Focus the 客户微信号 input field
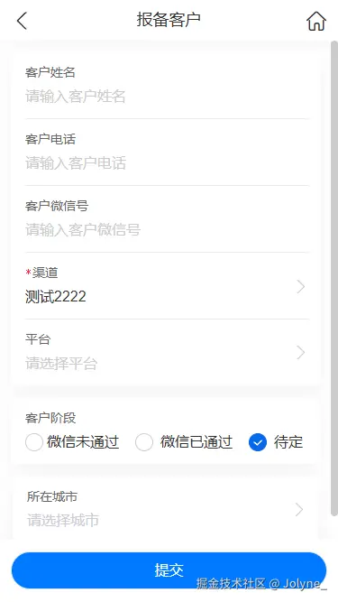 tap(167, 229)
